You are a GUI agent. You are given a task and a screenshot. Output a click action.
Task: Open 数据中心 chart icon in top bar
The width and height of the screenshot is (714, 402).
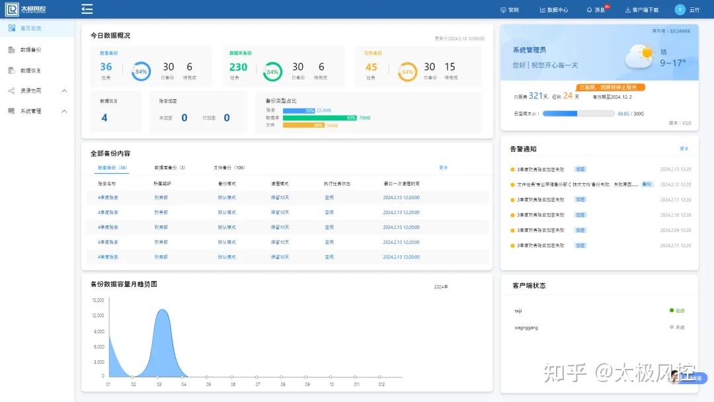(542, 10)
